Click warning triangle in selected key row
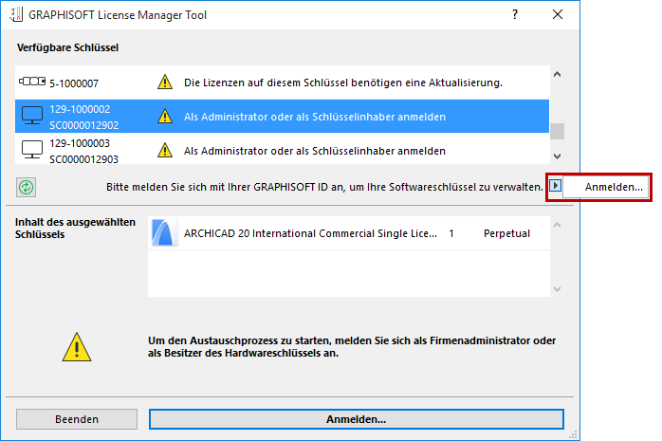Screen dimensions: 662x441 point(164,118)
